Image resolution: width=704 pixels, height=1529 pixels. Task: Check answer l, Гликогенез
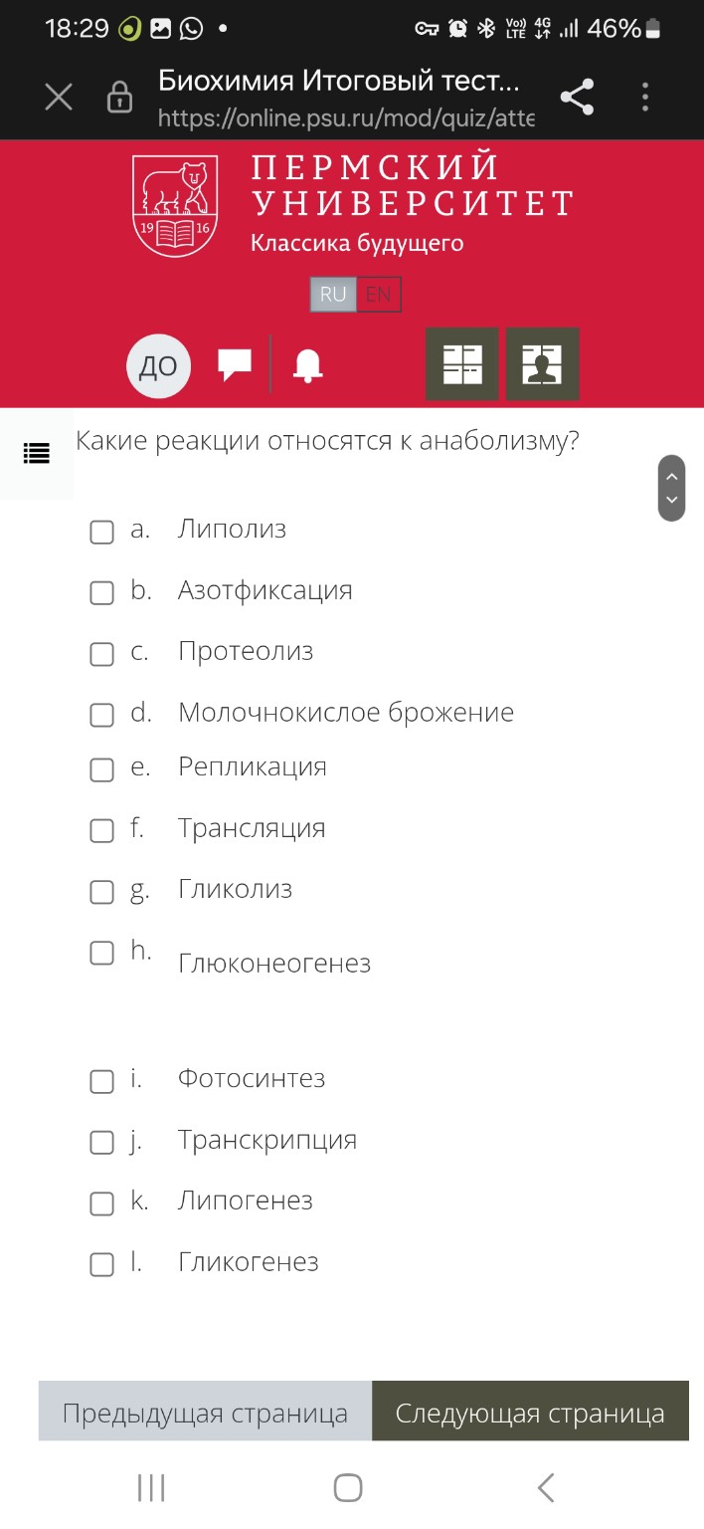[101, 1264]
